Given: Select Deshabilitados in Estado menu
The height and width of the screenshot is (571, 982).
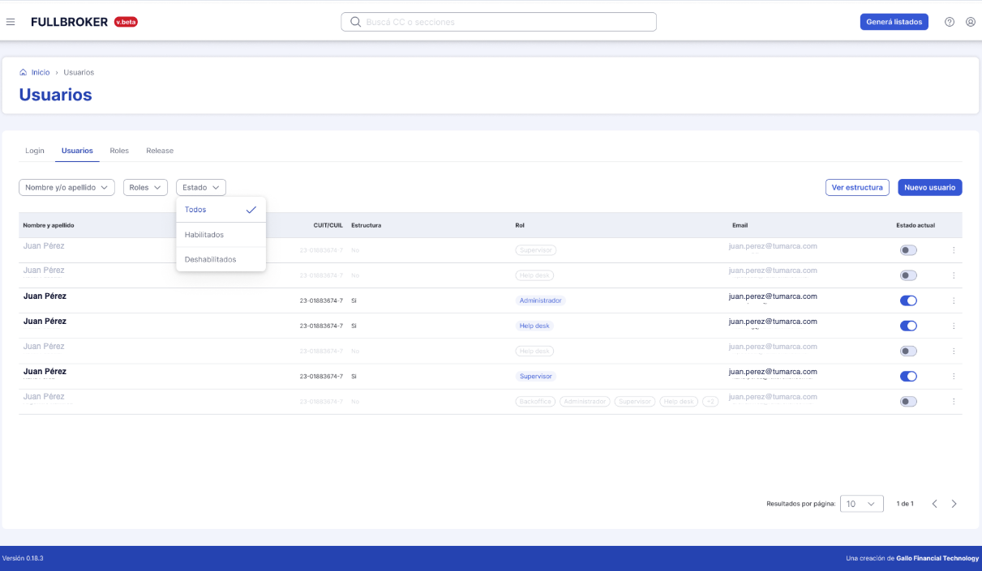Looking at the screenshot, I should 221,259.
